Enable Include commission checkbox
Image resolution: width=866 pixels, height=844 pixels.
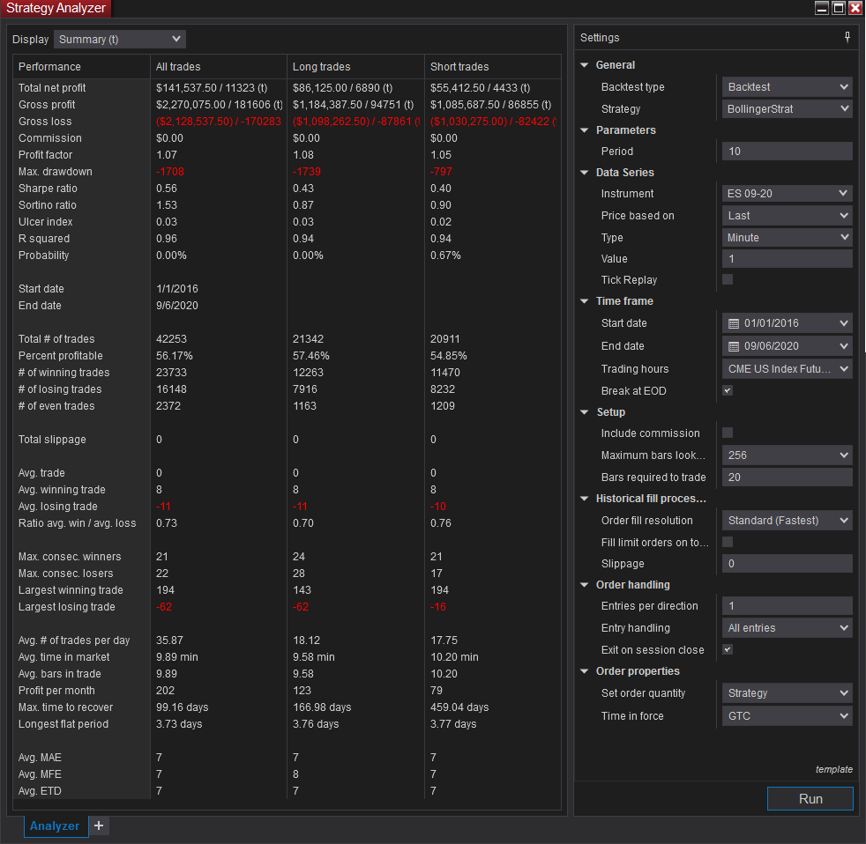pyautogui.click(x=728, y=433)
